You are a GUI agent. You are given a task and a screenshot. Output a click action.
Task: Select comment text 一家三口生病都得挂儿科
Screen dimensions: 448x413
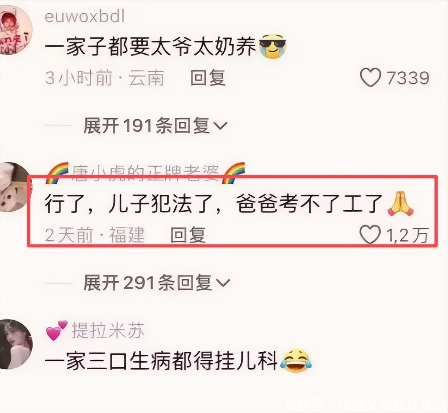[x=161, y=361]
